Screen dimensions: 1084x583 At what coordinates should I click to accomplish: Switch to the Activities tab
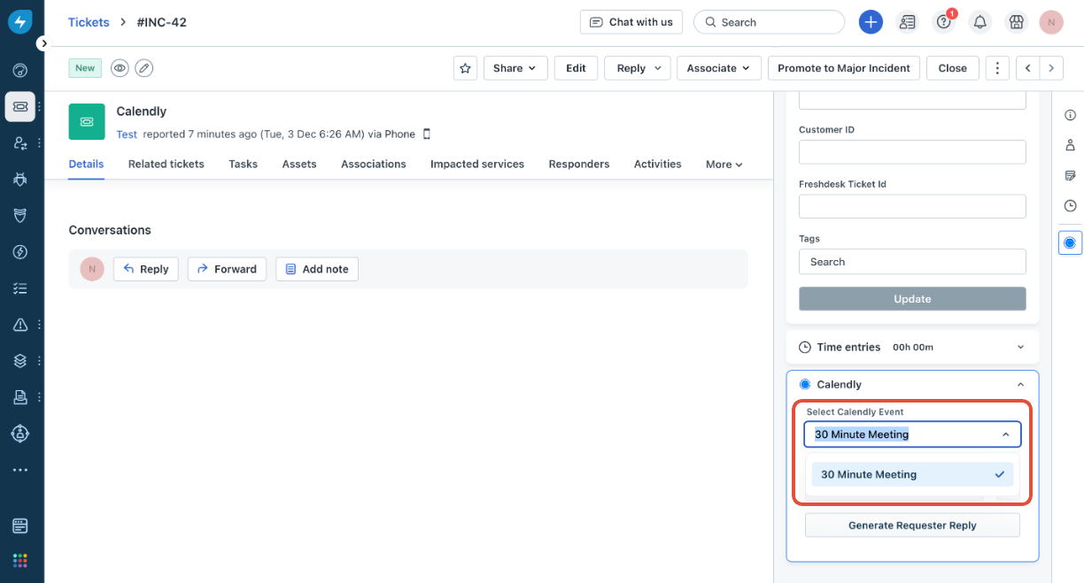tap(658, 165)
